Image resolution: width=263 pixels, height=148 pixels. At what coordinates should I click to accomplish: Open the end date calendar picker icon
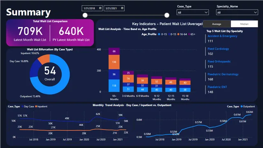click(122, 8)
